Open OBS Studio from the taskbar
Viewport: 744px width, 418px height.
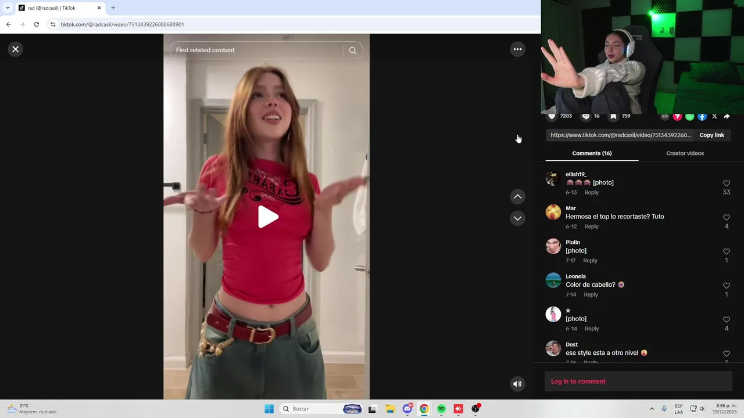[x=475, y=409]
